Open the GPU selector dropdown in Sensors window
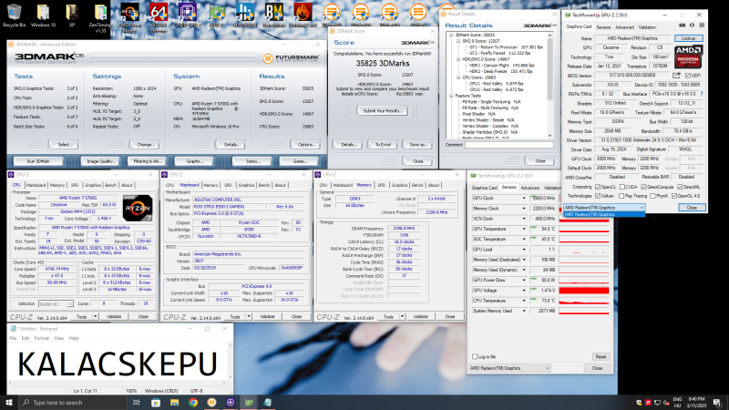 point(509,368)
